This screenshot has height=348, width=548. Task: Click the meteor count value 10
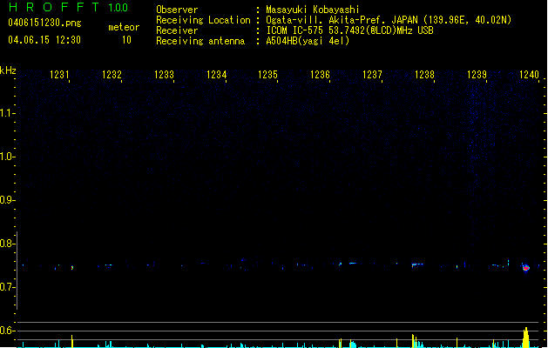tap(126, 40)
